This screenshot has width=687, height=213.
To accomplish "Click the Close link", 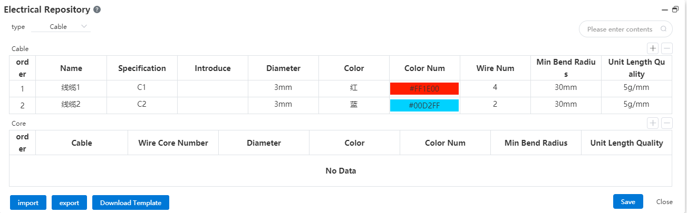I will click(664, 201).
